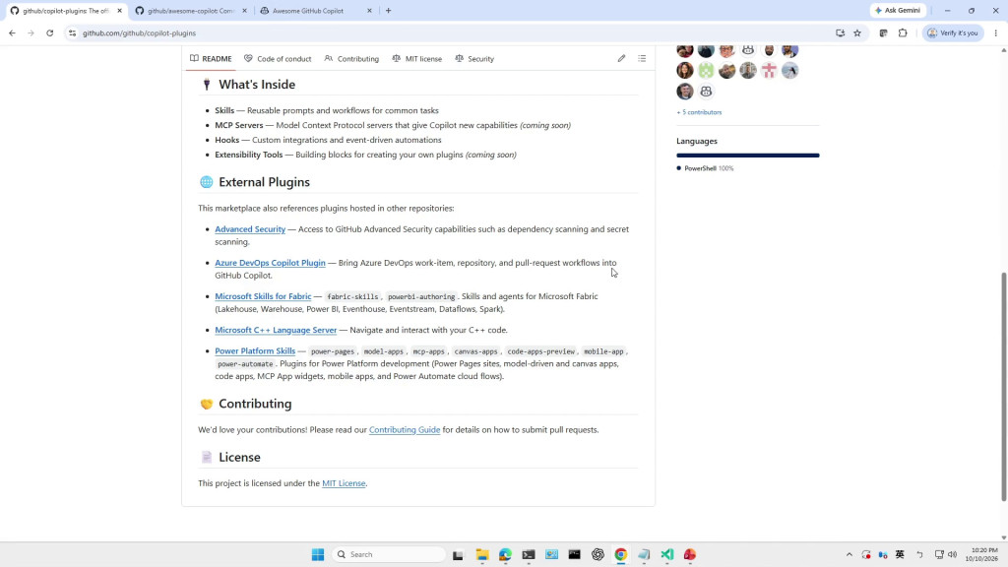Expand the + 5 contributors link
Screen dimensions: 1008x567
coord(699,112)
